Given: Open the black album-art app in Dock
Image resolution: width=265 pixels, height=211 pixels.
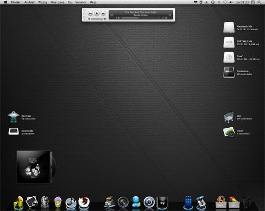Looking at the screenshot, I should pos(162,202).
